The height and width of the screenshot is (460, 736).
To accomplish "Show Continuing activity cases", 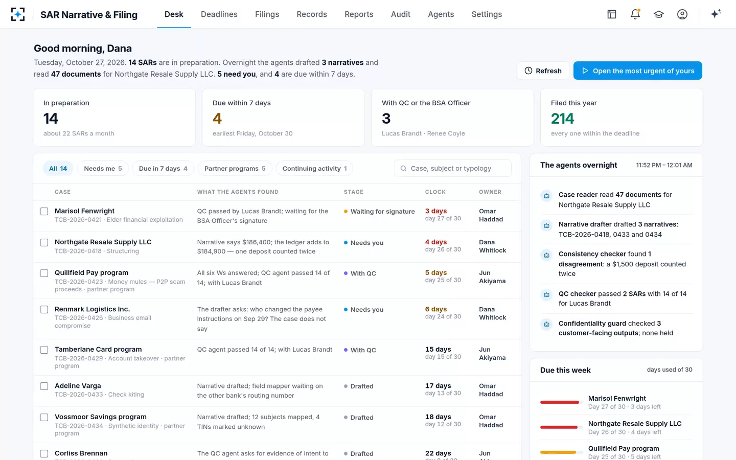I will [x=314, y=169].
